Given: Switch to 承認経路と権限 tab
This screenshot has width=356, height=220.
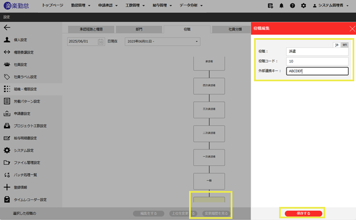Looking at the screenshot, I should pos(91,29).
